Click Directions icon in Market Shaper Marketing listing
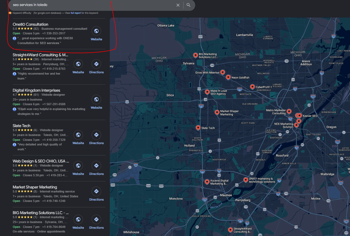Image resolution: width=350 pixels, height=236 pixels. click(96, 191)
